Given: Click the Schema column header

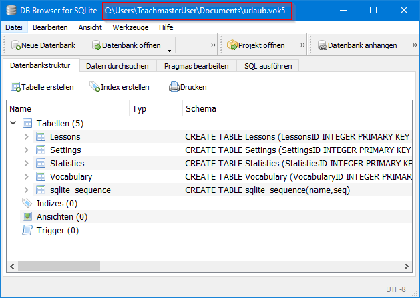Looking at the screenshot, I should (x=200, y=108).
